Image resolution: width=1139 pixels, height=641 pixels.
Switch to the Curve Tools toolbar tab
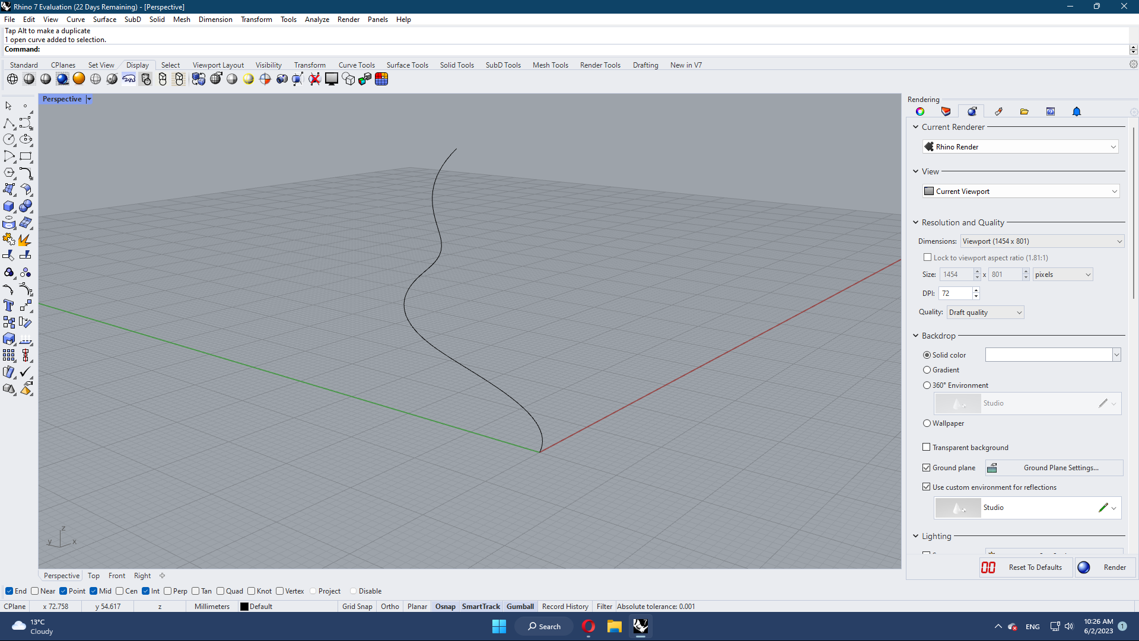click(x=356, y=65)
